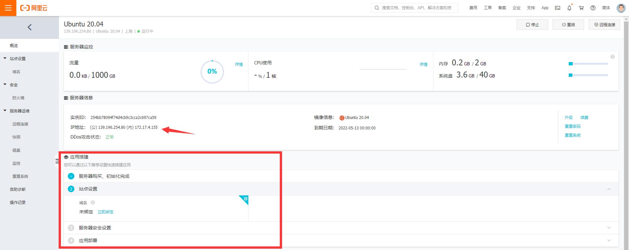The height and width of the screenshot is (250, 629).
Task: Open 工单 in the top navigation
Action: [x=488, y=8]
